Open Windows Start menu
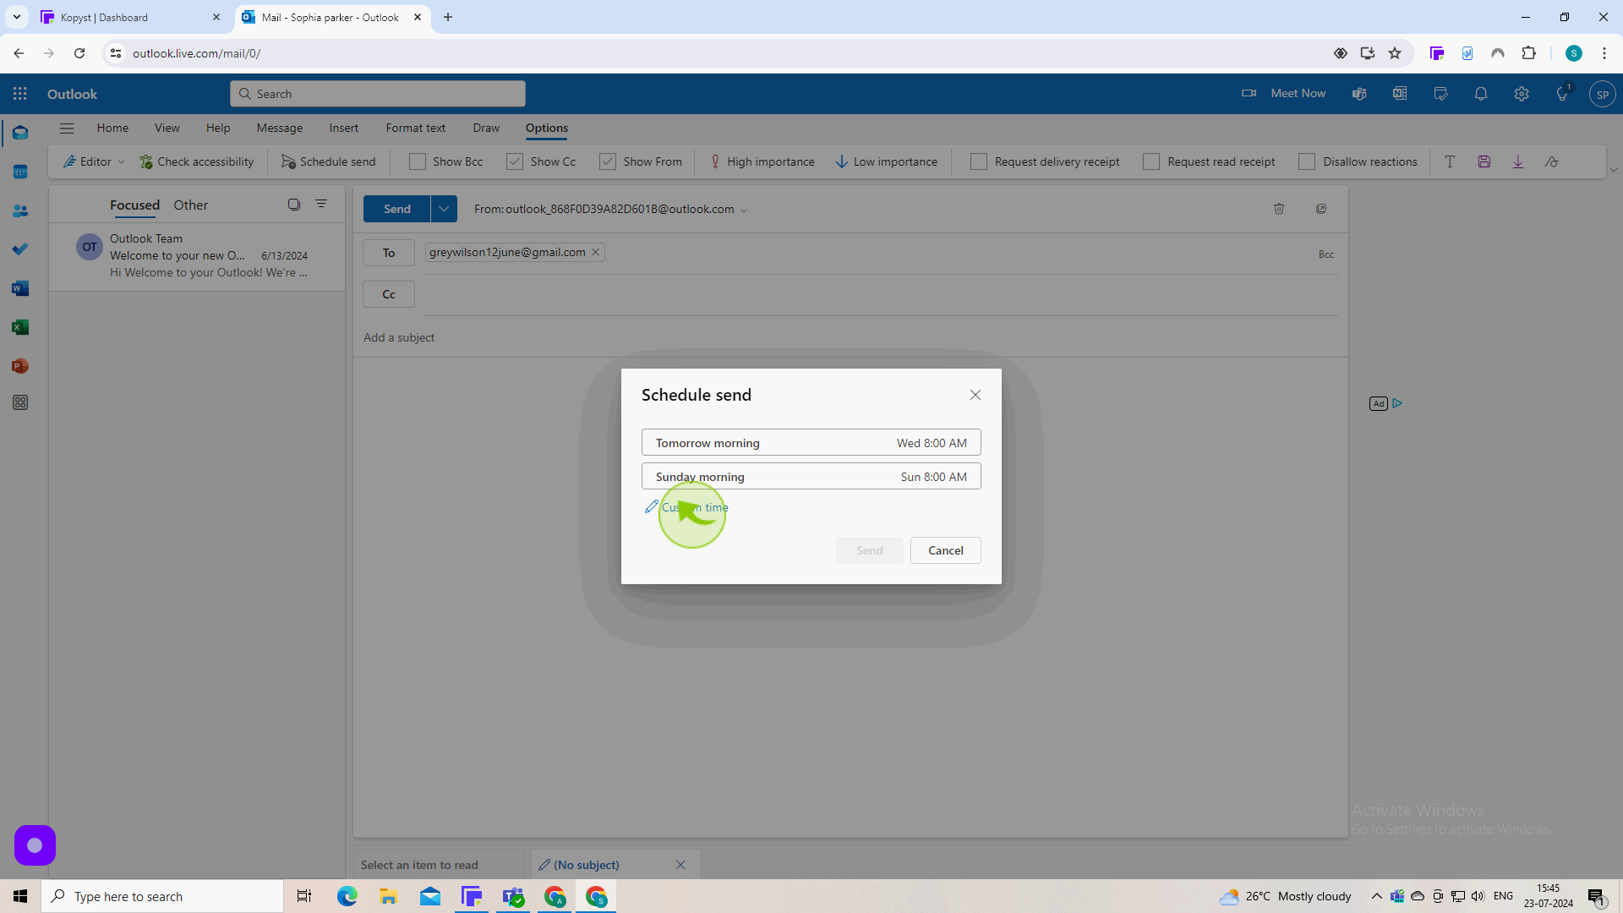 point(20,896)
